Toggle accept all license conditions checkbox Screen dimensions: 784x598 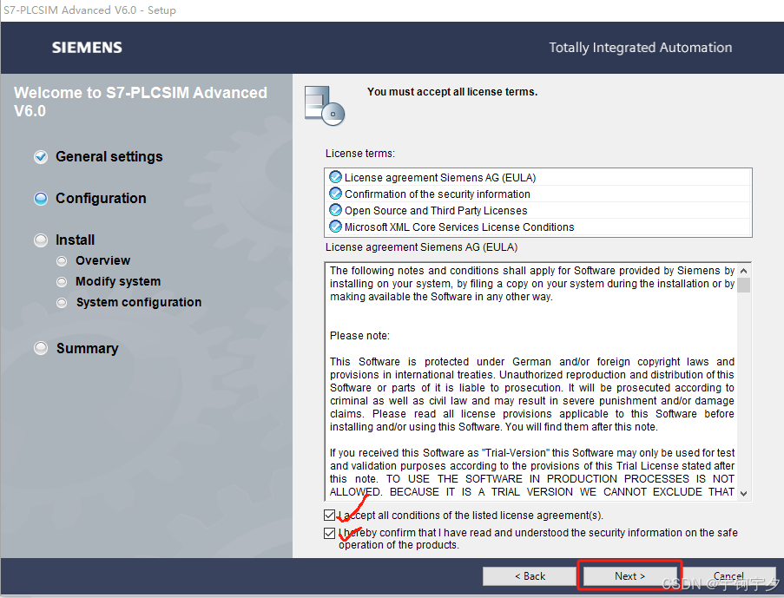329,515
